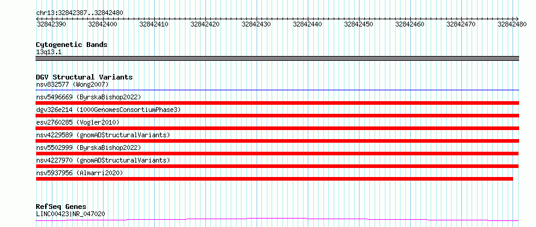Click the red bar for nsv5502999

277,154
